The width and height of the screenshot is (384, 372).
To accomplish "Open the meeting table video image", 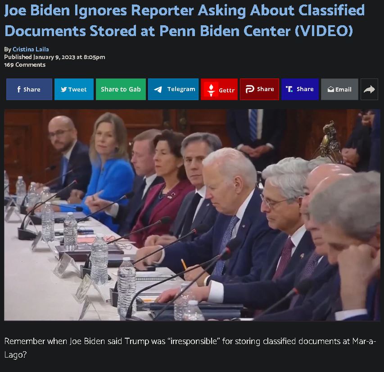I will 192,215.
